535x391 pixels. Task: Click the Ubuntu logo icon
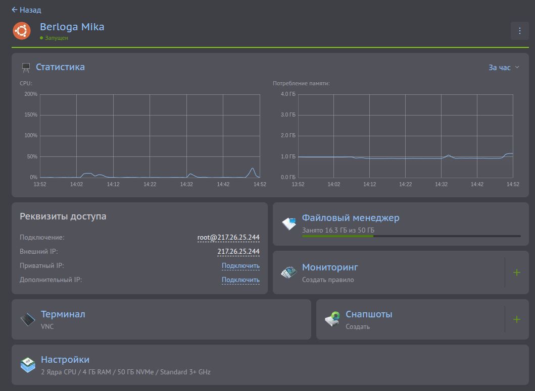[22, 31]
